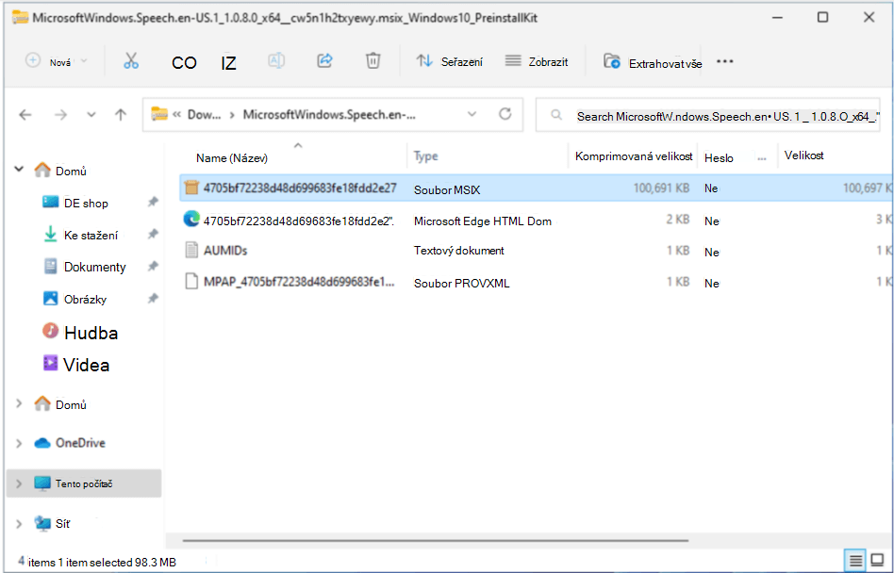Image resolution: width=894 pixels, height=573 pixels.
Task: Expand the Síť network node
Action: tap(19, 523)
